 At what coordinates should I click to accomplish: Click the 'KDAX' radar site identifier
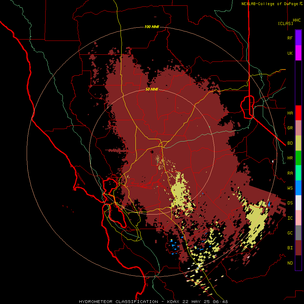pos(173,302)
